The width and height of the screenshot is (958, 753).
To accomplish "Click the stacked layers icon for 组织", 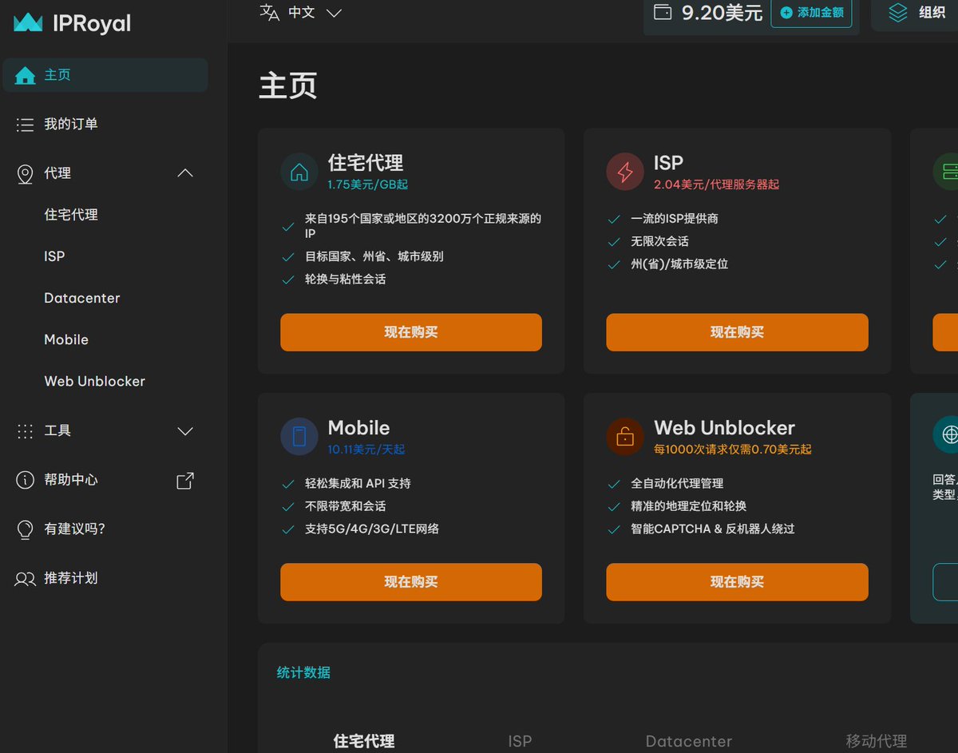I will click(898, 13).
